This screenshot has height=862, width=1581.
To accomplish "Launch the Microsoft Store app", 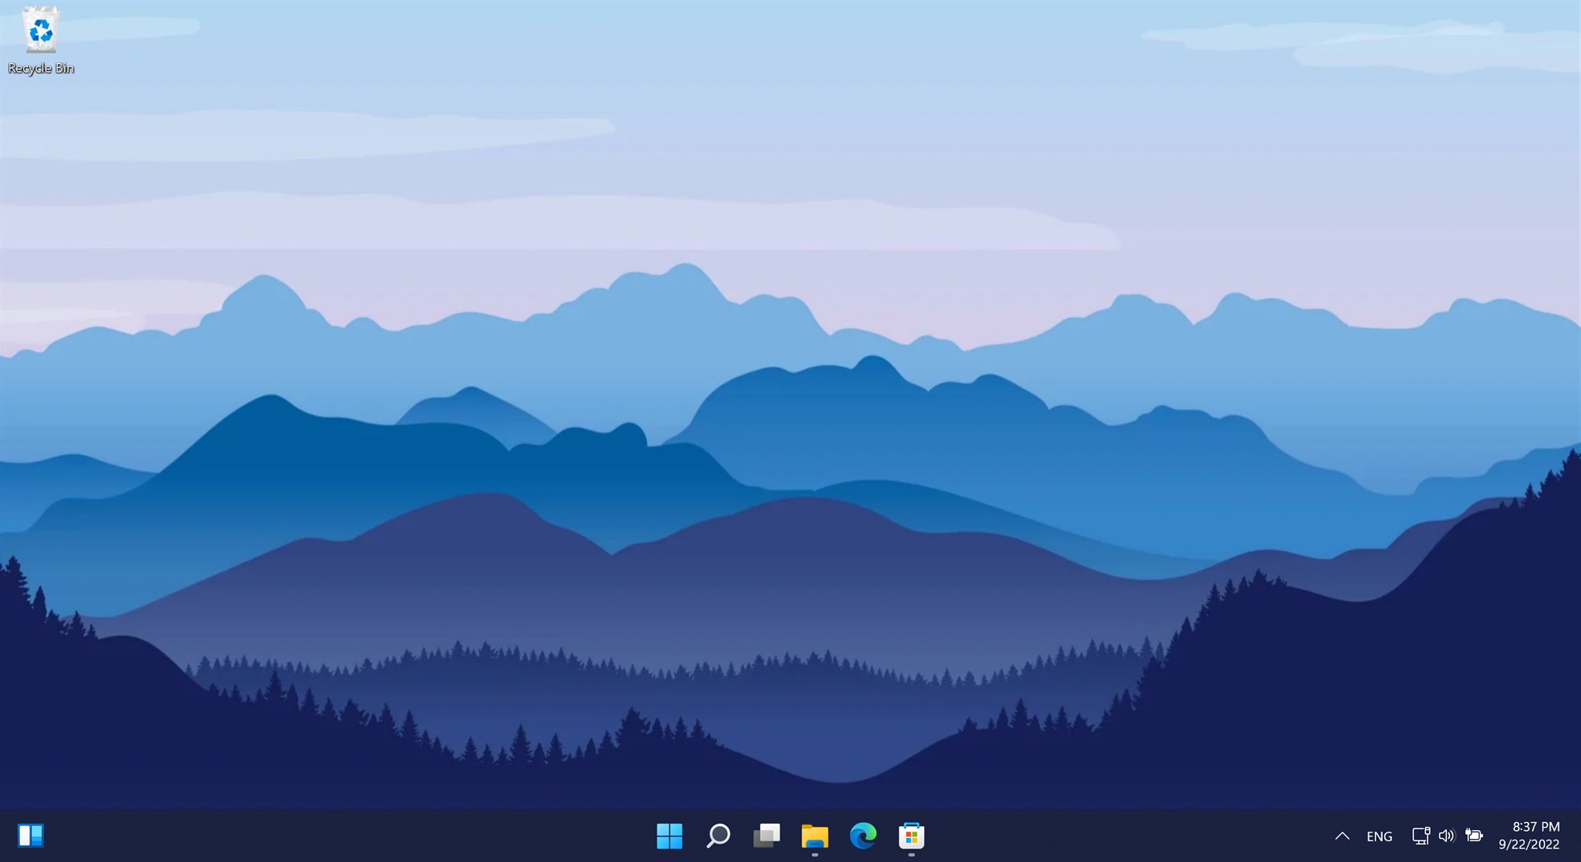I will click(x=912, y=836).
